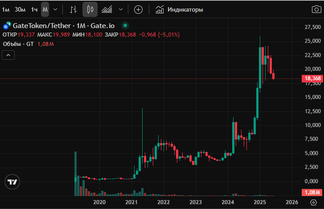Switch to the area chart style icon
The image size is (324, 209).
[x=107, y=9]
